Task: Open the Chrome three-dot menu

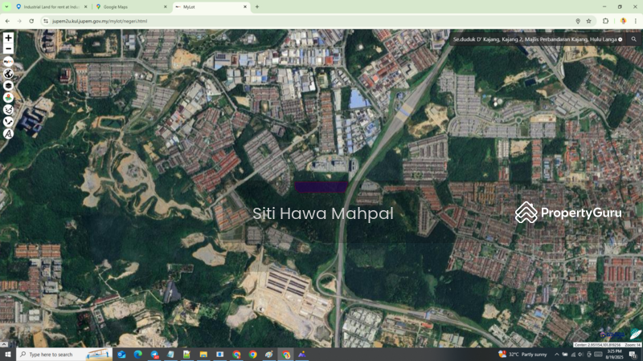Action: (x=635, y=21)
